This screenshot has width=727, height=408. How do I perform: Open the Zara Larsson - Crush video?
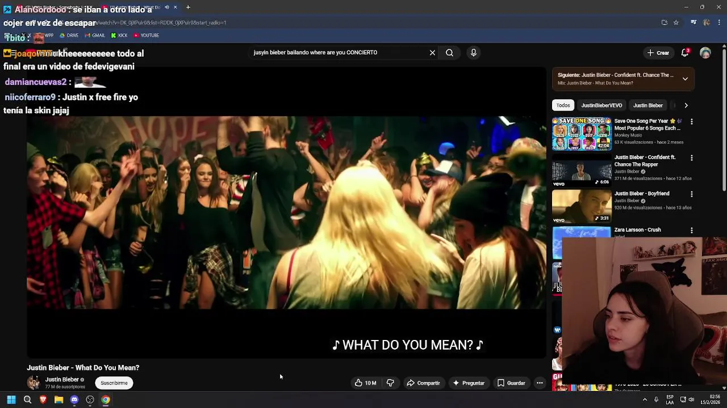637,230
